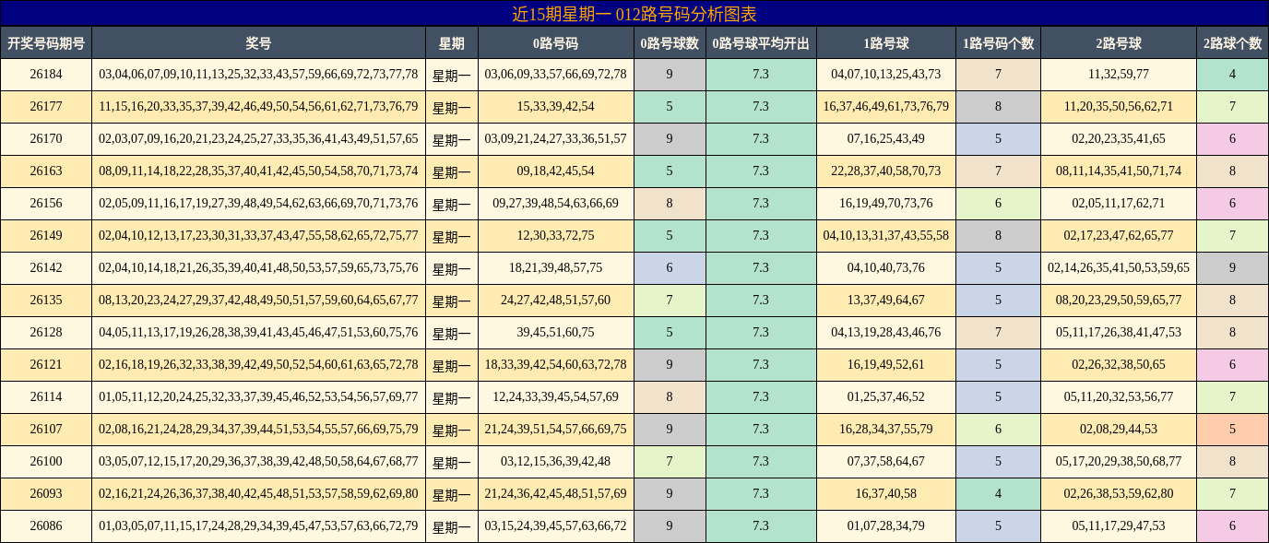Click the 星期 column header
Viewport: 1269px width, 543px height.
pos(452,43)
